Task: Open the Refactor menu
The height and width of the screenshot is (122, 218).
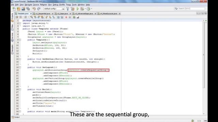Action: point(44,5)
